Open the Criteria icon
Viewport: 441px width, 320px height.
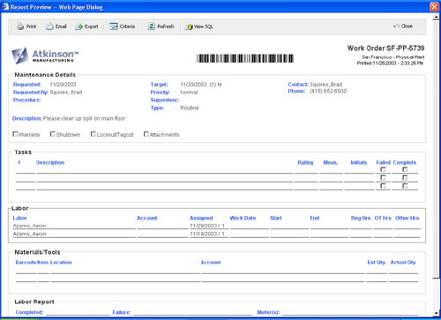click(114, 26)
